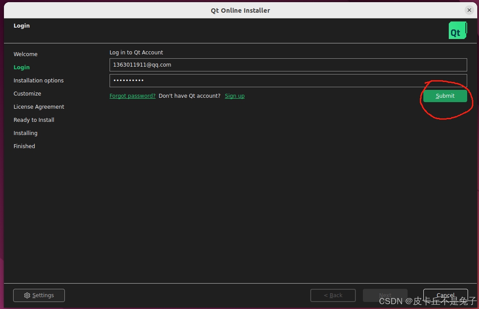Close the Qt Online Installer window
This screenshot has width=479, height=309.
coord(469,10)
